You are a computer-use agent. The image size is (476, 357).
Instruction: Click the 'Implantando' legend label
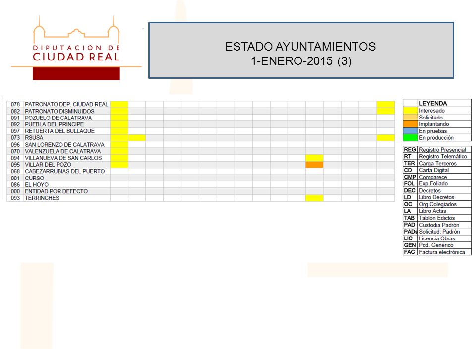(434, 124)
